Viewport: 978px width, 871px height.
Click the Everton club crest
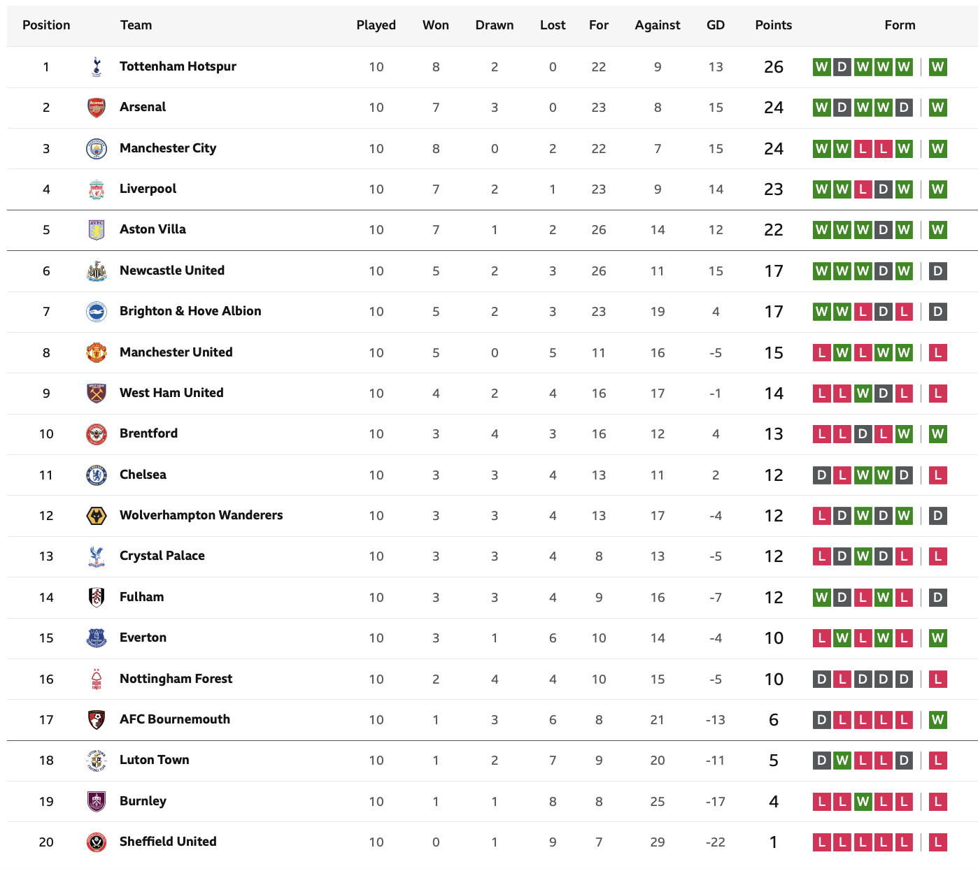[97, 638]
